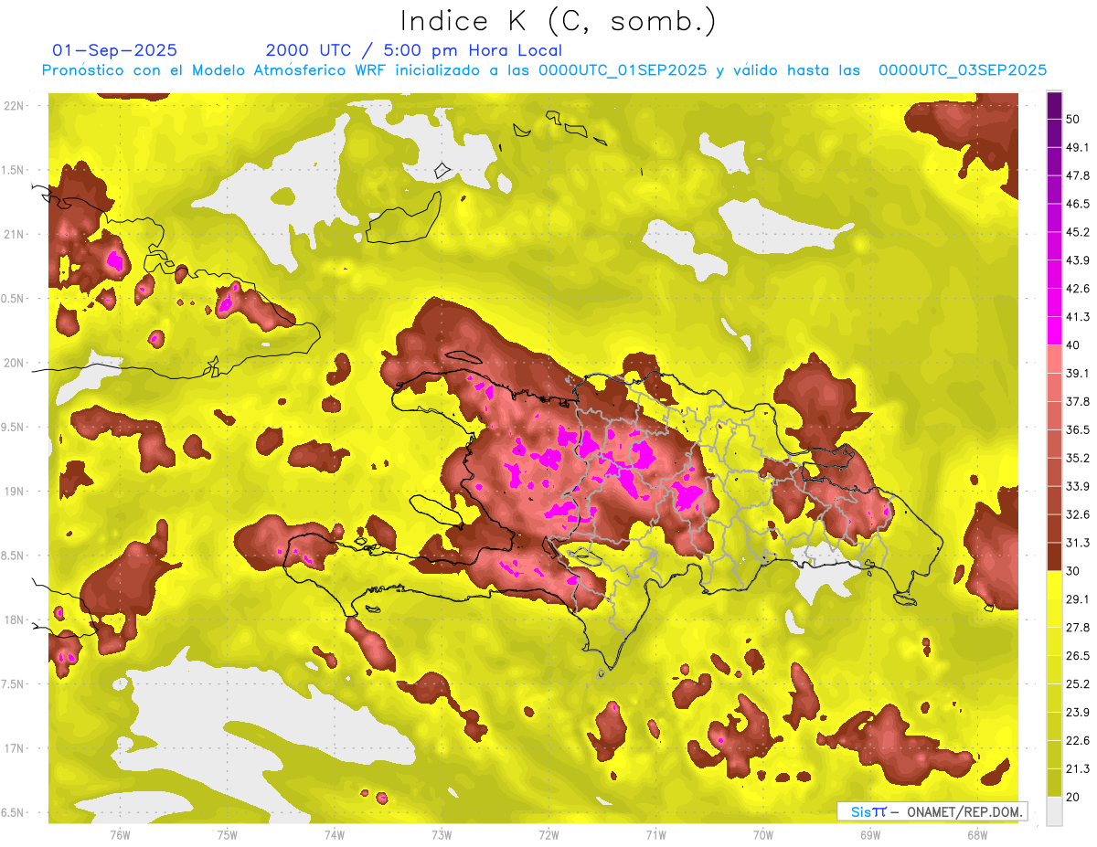The image size is (1097, 847).
Task: Click the '20N' latitude label
Action: (15, 363)
